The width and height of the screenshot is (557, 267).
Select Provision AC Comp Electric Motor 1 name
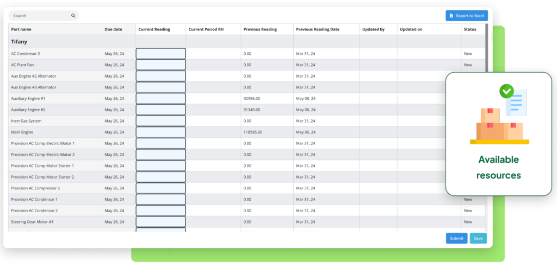[43, 143]
